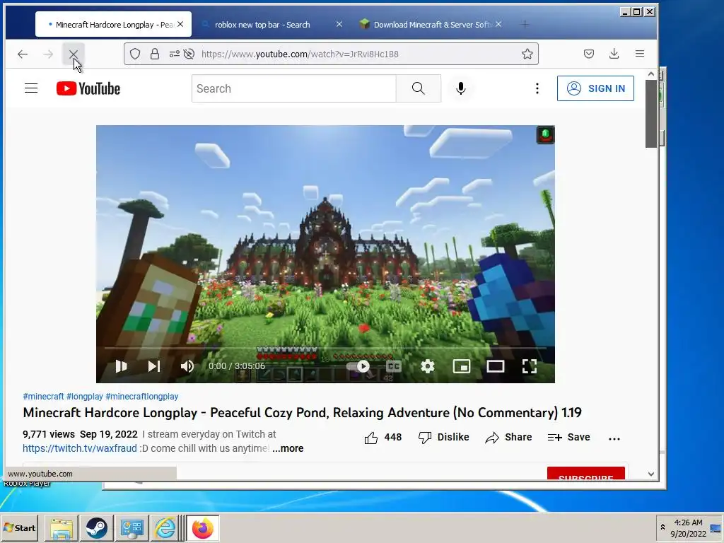Screen dimensions: 724x543
Task: Show hidden system tray icons
Action: pos(662,527)
